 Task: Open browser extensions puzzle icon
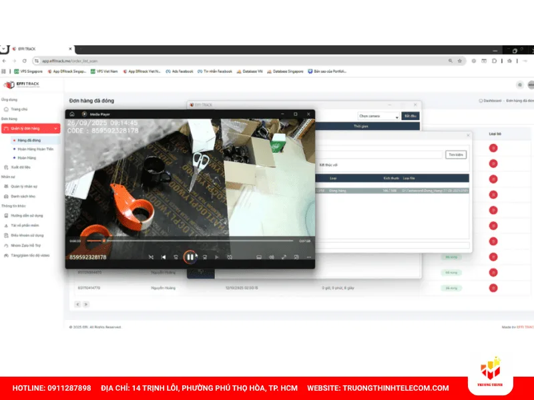tap(494, 61)
